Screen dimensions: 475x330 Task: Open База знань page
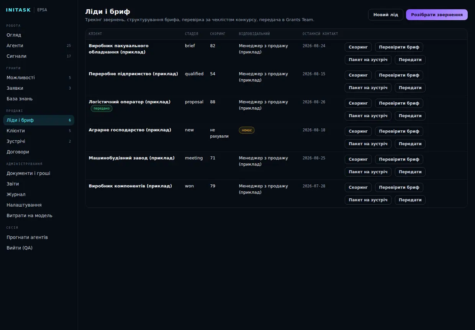coord(39,99)
